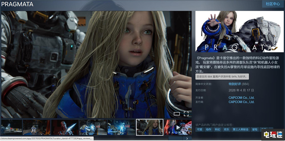
Task: Click the 欢乐 tag
Action: click(227, 130)
